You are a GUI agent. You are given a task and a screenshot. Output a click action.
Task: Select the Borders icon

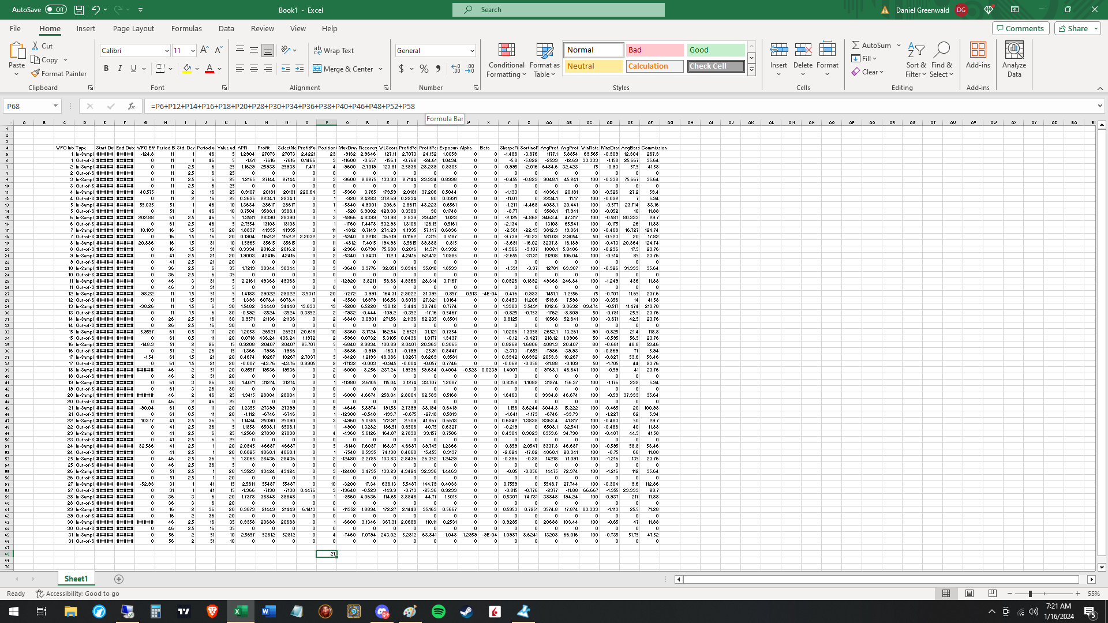(160, 69)
